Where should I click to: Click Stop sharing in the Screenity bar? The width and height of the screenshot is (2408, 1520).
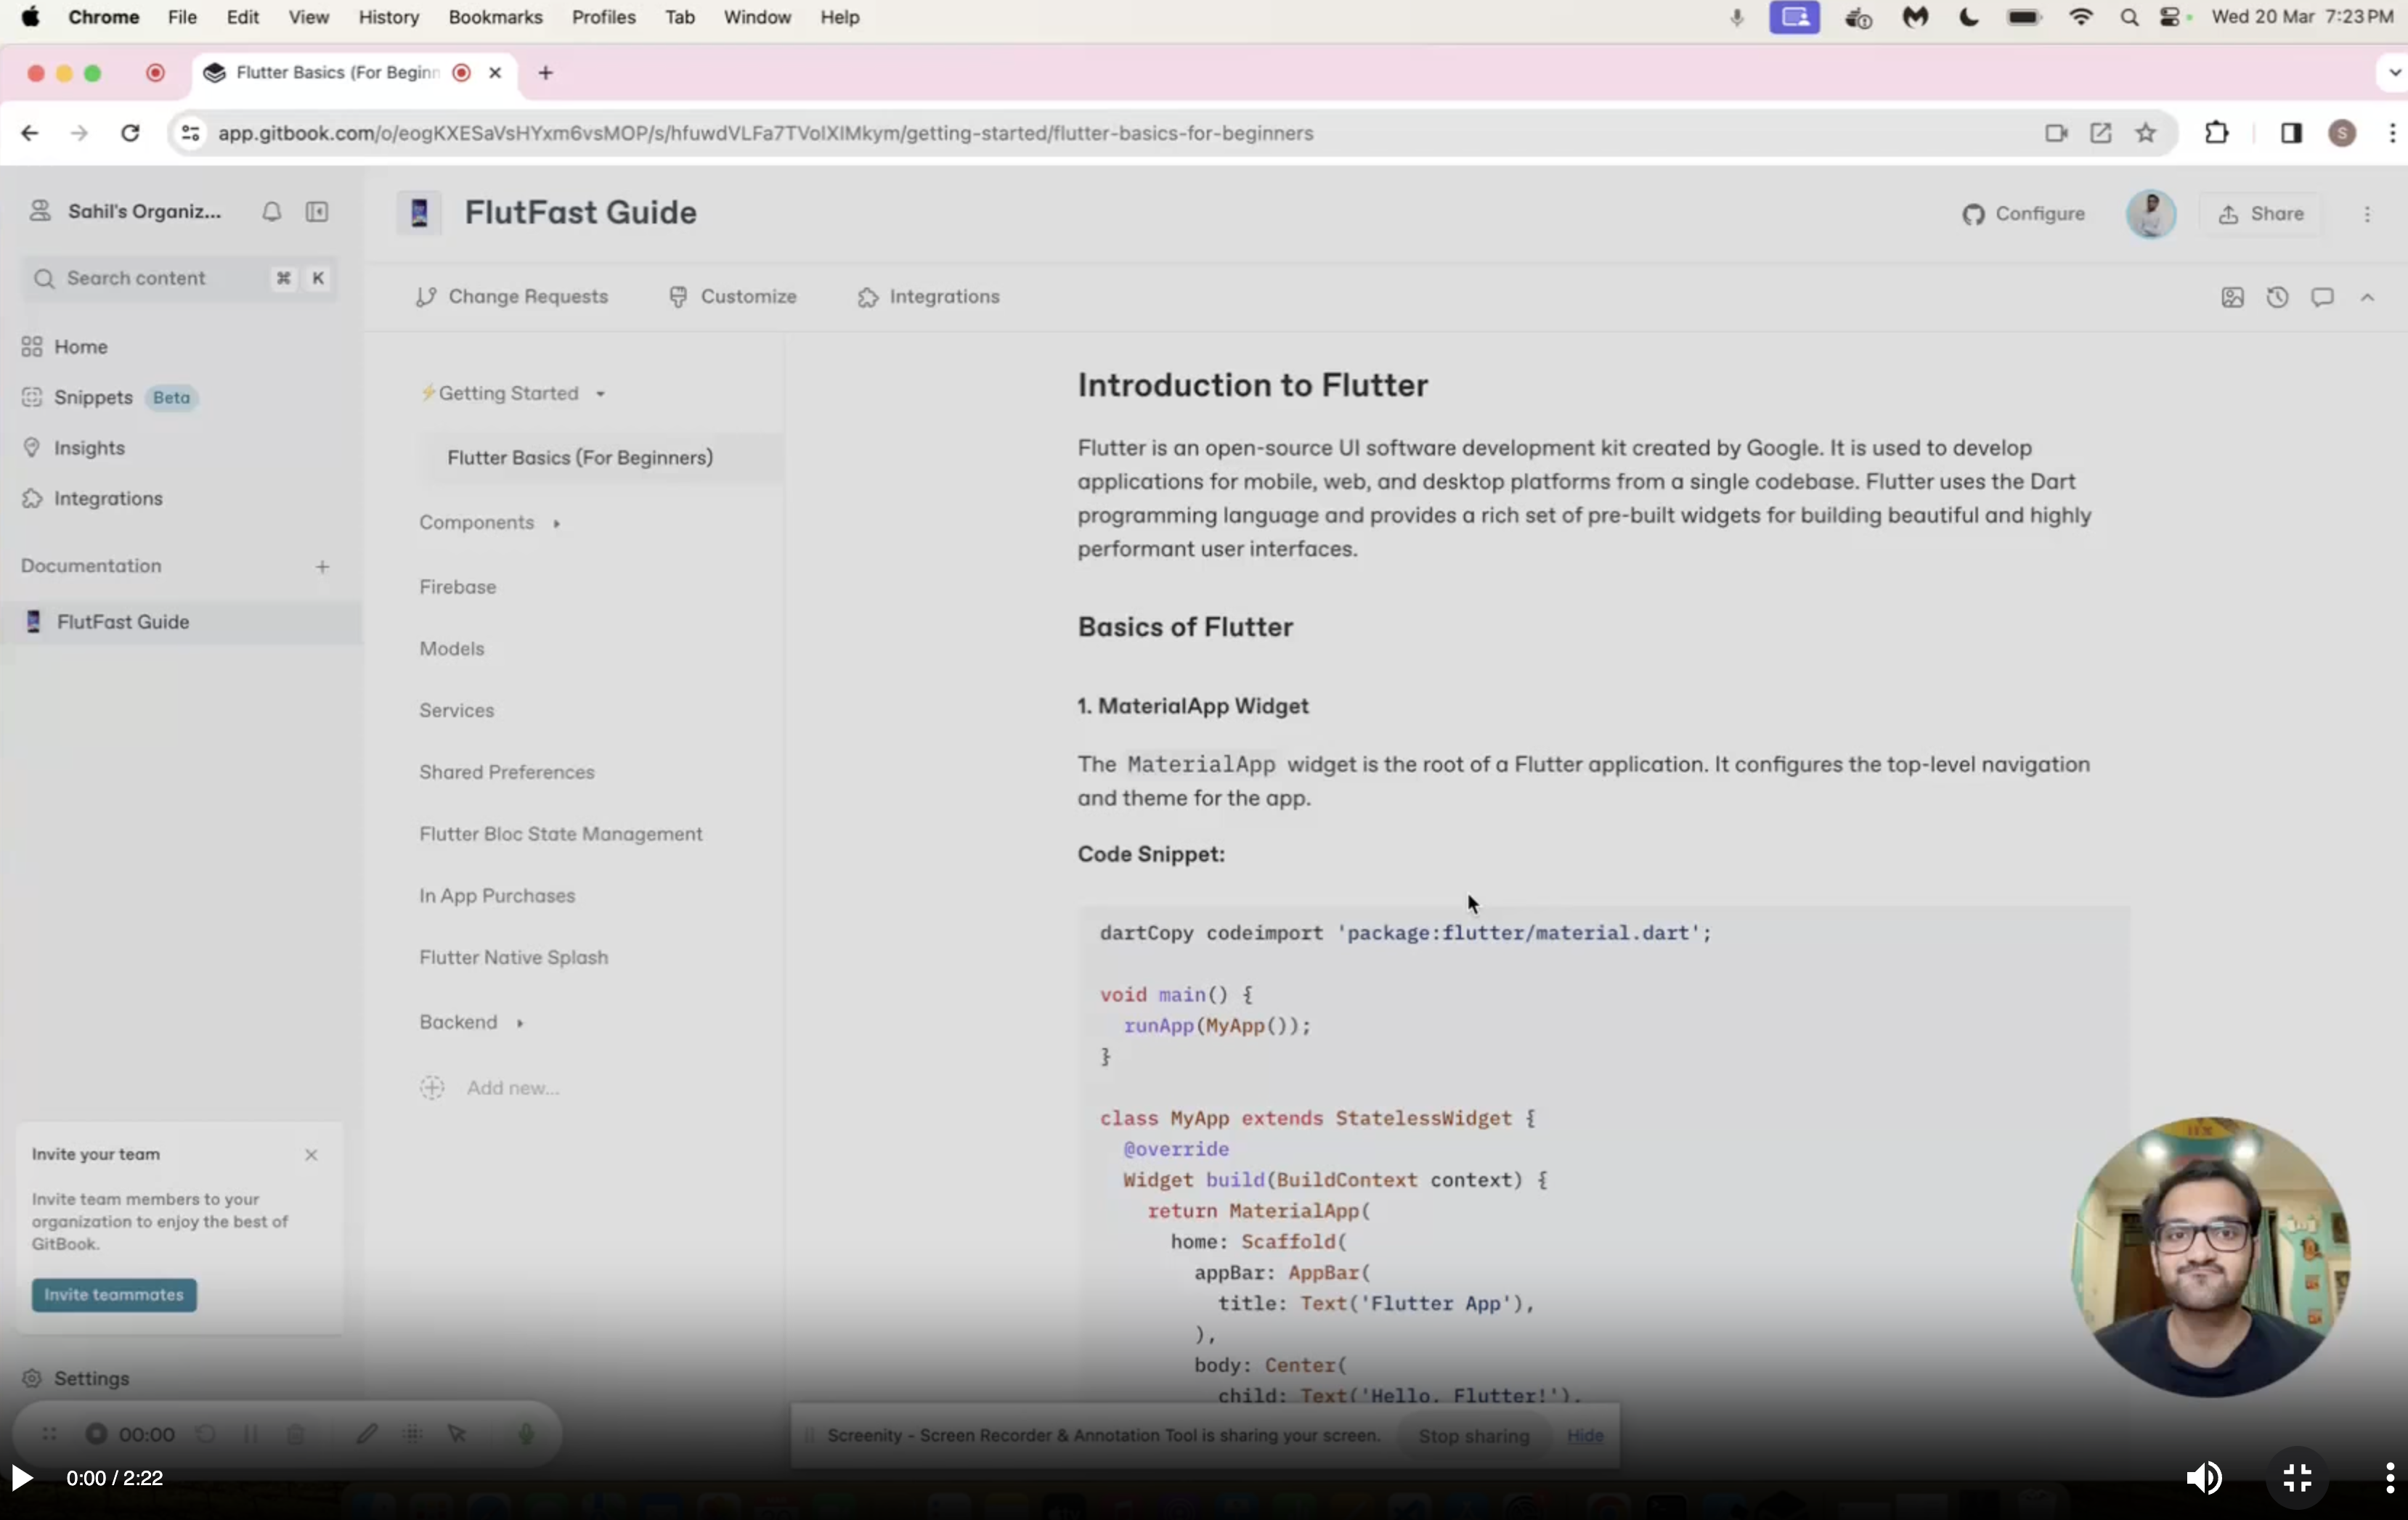tap(1473, 1436)
